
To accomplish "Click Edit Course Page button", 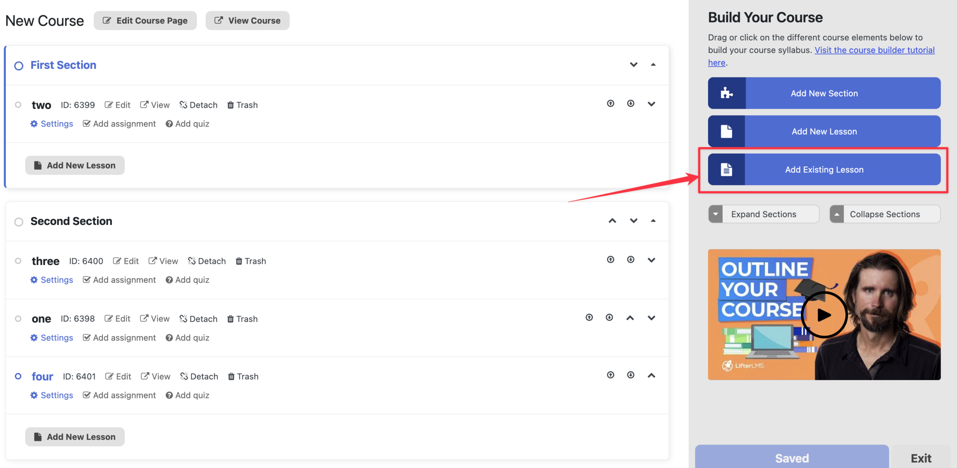I will coord(145,21).
